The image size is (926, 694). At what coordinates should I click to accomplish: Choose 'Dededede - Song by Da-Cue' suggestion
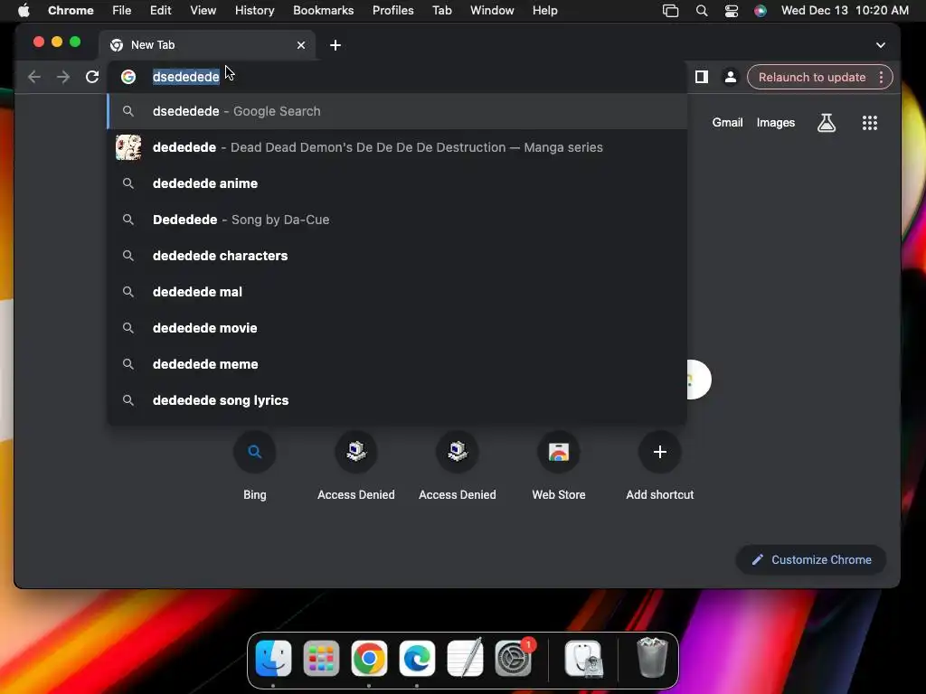397,220
